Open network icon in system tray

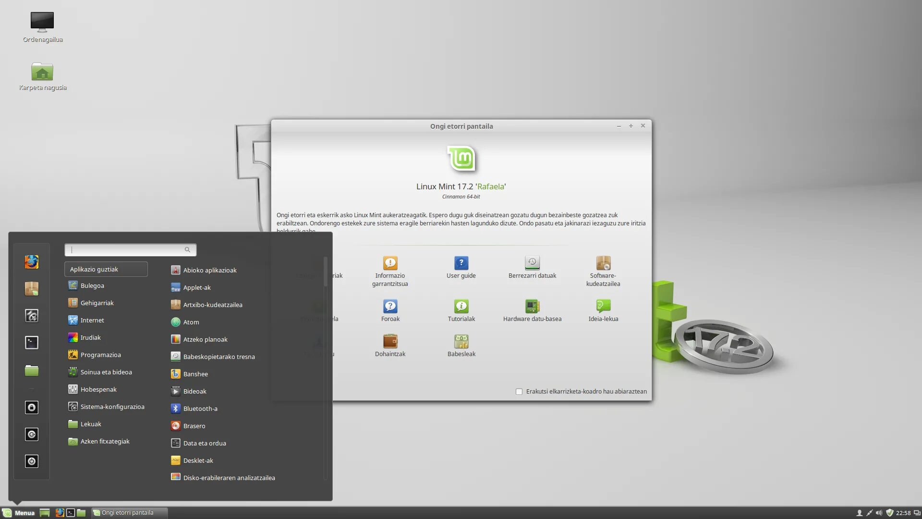tap(869, 513)
